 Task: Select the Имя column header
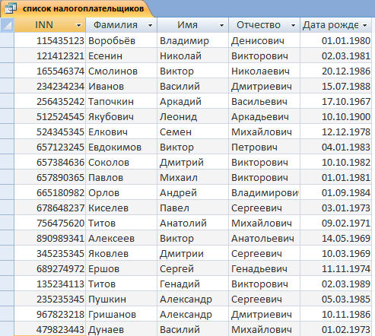click(193, 25)
